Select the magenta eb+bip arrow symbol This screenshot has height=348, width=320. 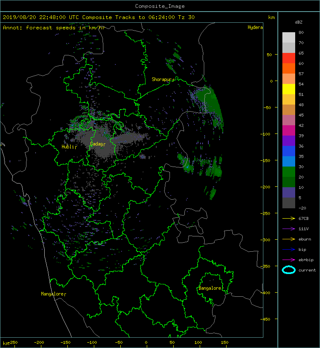click(x=289, y=260)
